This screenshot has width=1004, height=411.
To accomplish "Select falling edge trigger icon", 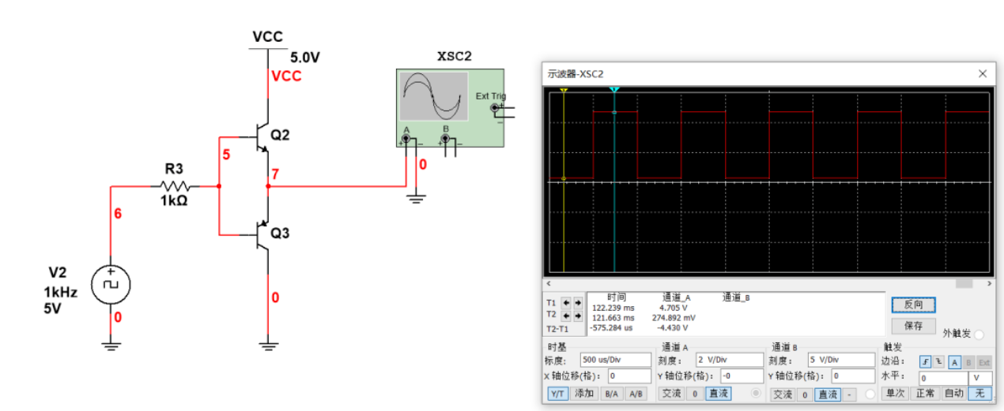I will click(939, 361).
